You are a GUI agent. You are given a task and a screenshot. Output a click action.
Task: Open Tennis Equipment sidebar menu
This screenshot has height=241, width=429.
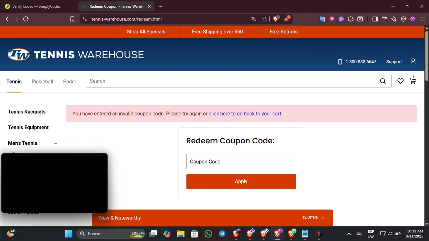tap(28, 128)
